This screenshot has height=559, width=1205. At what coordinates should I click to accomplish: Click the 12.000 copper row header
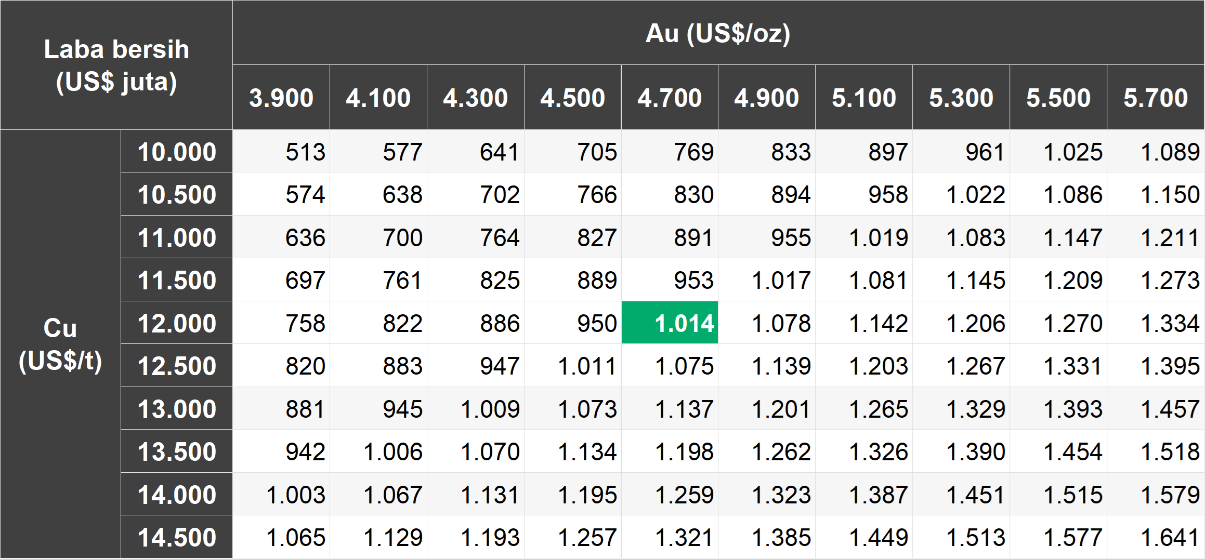tap(177, 323)
